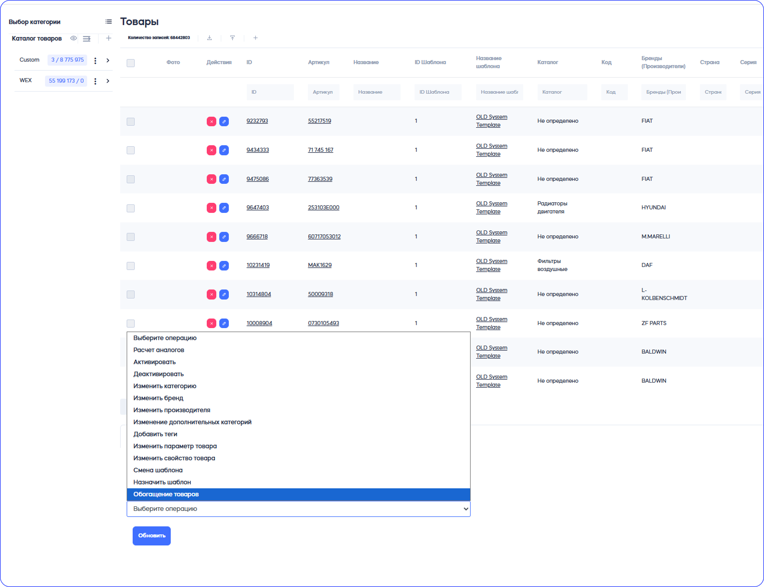Click the upload icon in Товары toolbar
This screenshot has width=764, height=587.
pyautogui.click(x=232, y=38)
